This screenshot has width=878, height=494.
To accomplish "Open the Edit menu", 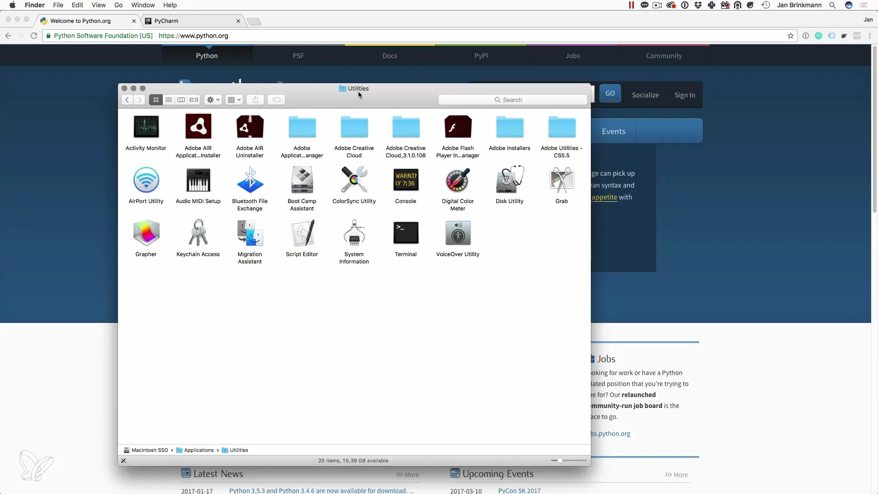I will [77, 5].
